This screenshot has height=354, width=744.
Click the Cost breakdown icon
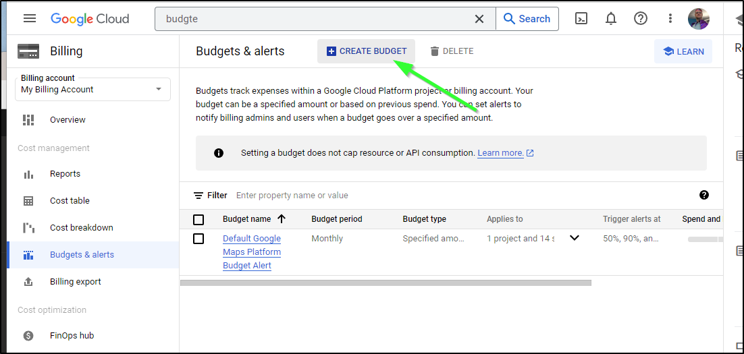pyautogui.click(x=28, y=227)
